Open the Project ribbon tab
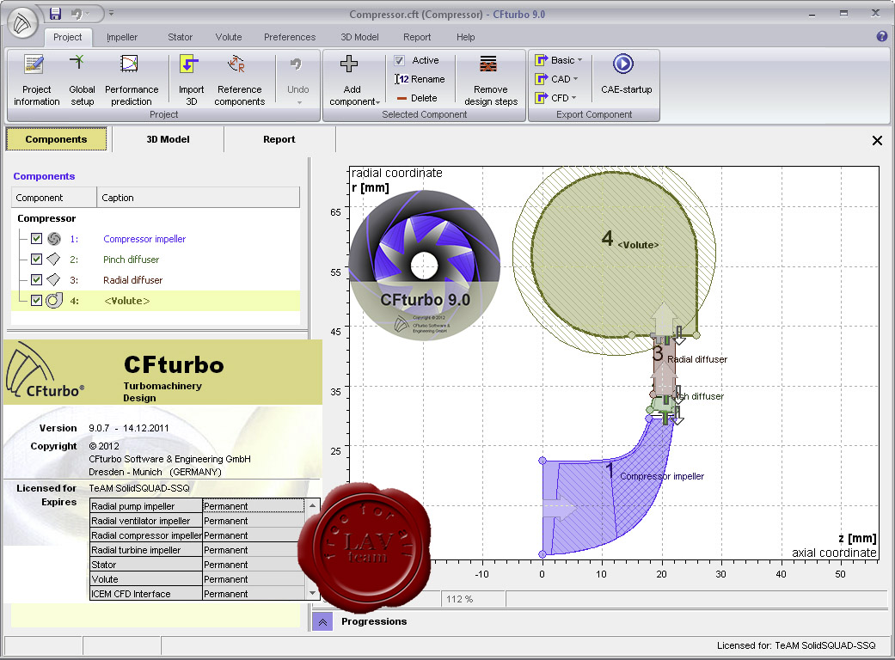 [x=67, y=37]
